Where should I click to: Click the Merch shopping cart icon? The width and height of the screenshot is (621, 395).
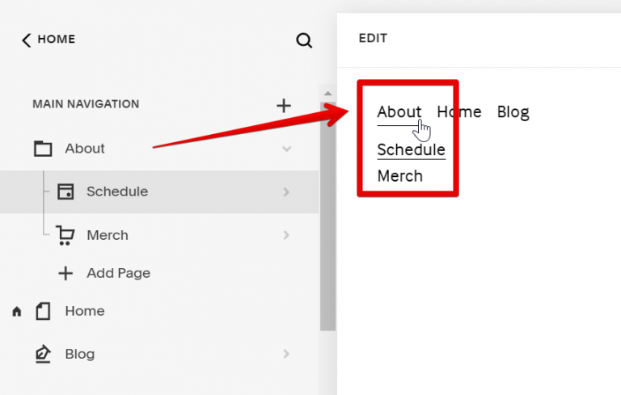(65, 235)
